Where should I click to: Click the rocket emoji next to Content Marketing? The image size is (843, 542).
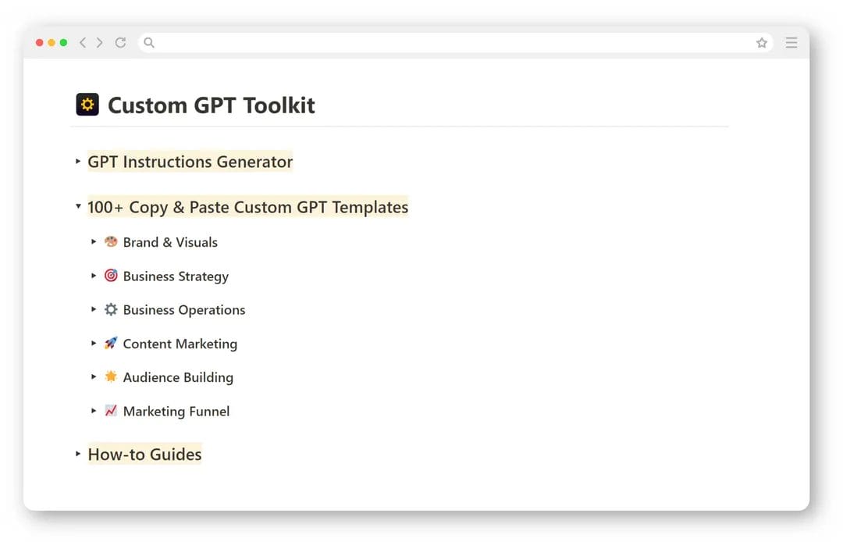click(x=110, y=344)
